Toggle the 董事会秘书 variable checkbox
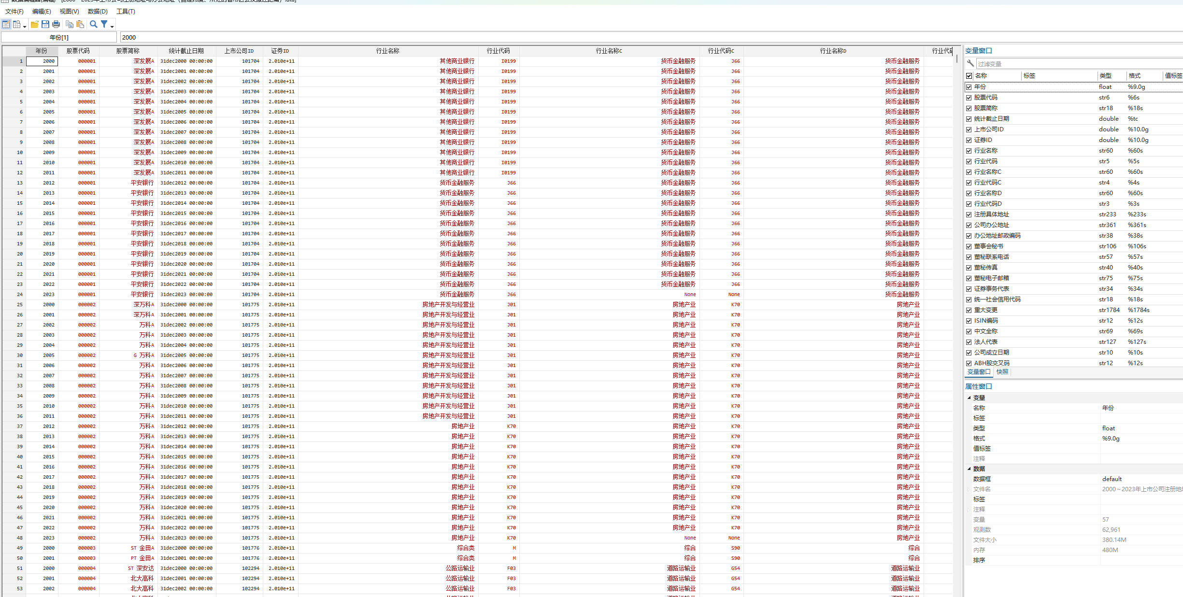 pos(969,246)
